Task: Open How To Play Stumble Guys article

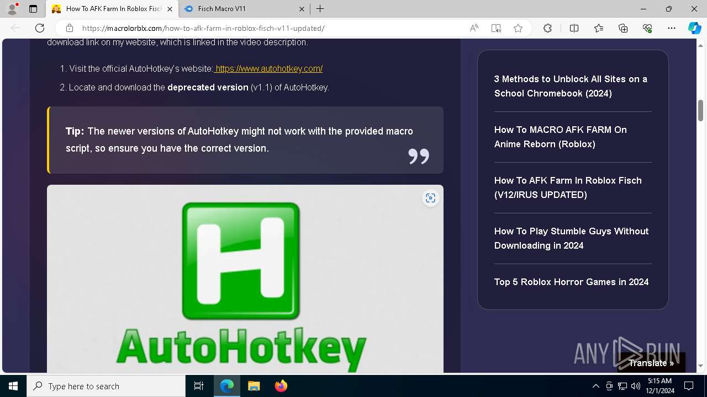Action: (x=572, y=238)
